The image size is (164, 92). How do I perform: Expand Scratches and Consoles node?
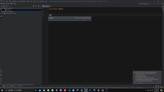[3, 13]
